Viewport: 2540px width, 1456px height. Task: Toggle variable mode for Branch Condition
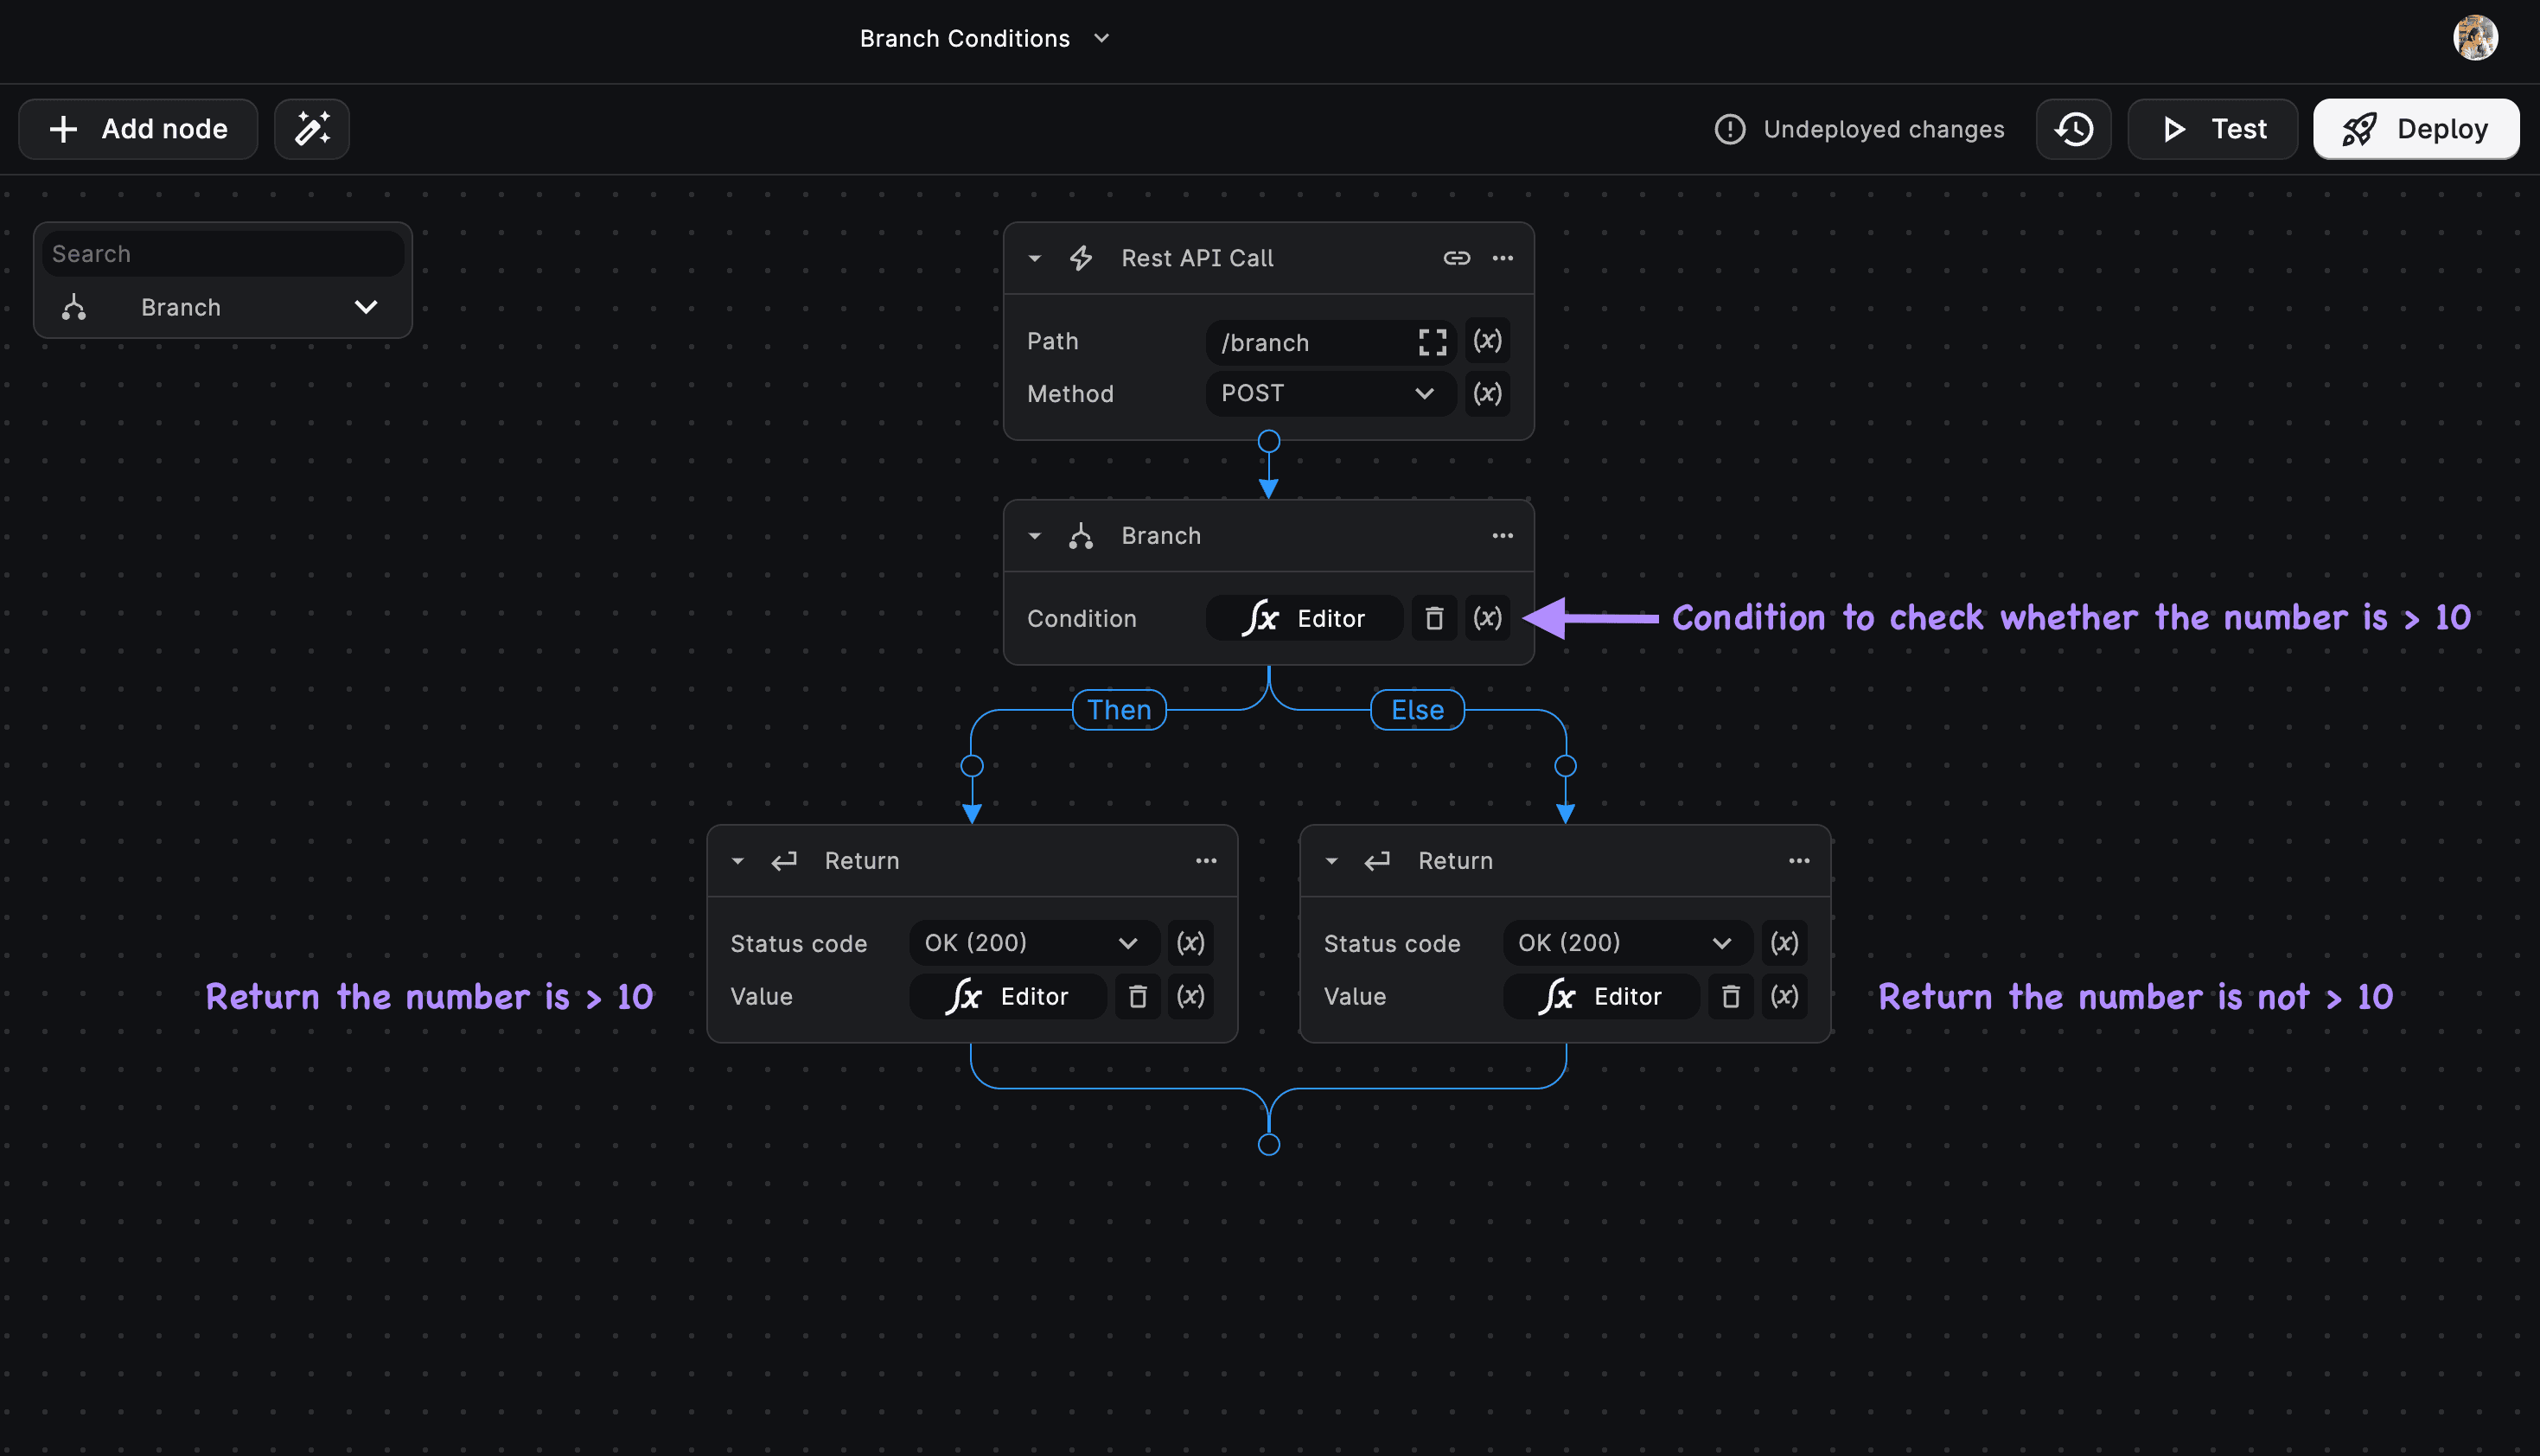1487,618
